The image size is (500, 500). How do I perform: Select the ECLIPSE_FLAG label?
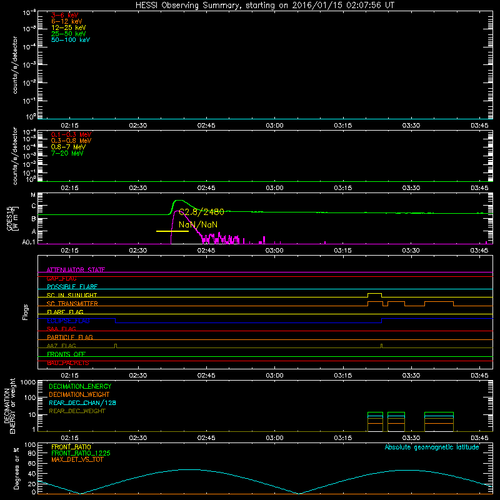tap(68, 321)
